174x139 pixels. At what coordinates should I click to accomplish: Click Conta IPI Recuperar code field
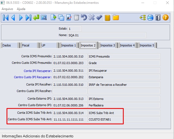[x=70, y=71]
